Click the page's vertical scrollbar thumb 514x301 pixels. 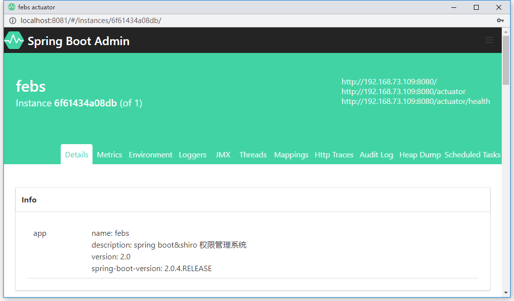[x=506, y=60]
